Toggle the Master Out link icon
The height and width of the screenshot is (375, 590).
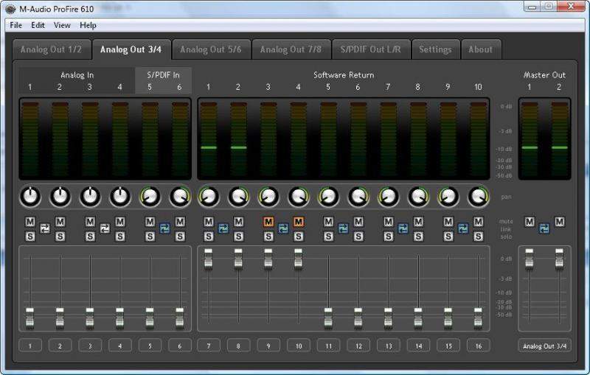point(544,228)
